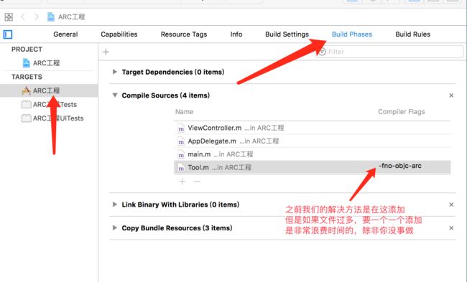Remove the Copy Bundle Resources phase
Screen dimensions: 467x282
click(x=451, y=228)
